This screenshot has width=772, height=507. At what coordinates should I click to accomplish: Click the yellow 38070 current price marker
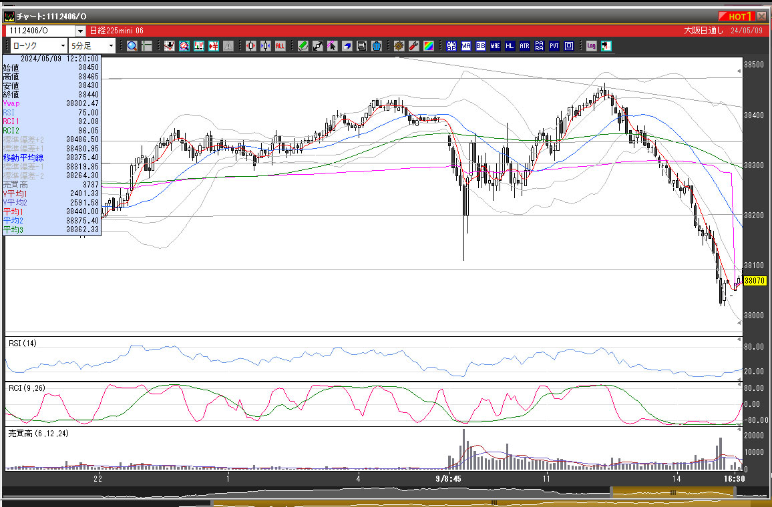(x=754, y=281)
